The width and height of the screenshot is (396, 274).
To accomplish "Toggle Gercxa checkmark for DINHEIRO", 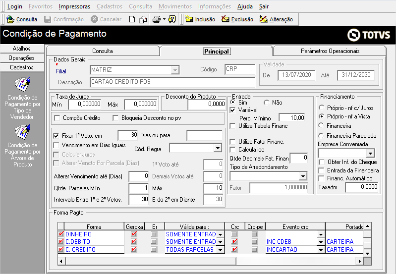I will (134, 234).
